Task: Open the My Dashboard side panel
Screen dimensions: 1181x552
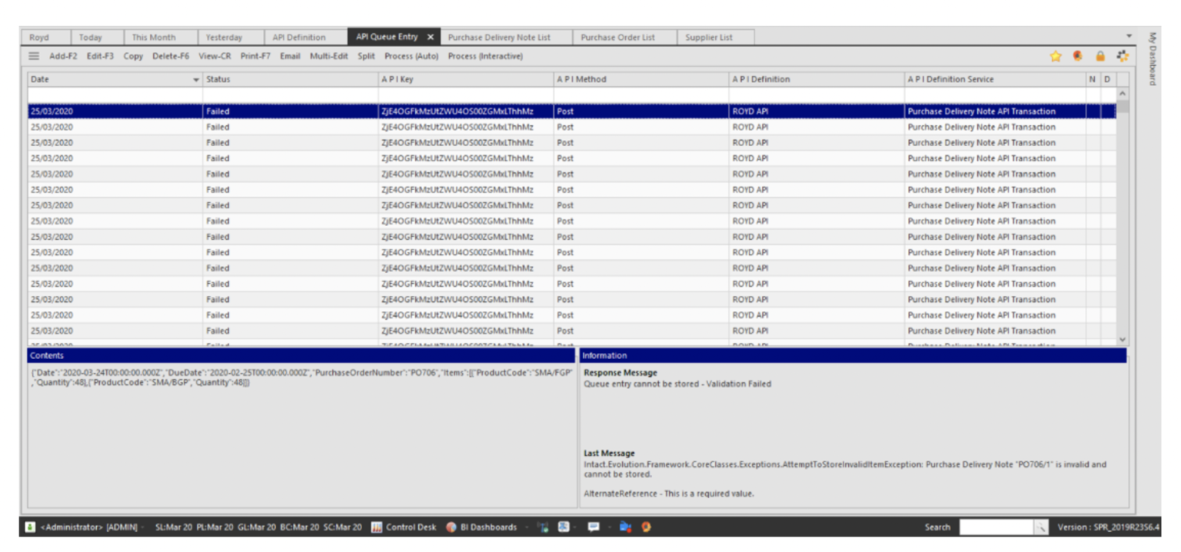Action: click(1153, 58)
